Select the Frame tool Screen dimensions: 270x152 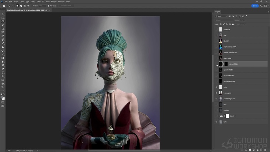pyautogui.click(x=3, y=32)
